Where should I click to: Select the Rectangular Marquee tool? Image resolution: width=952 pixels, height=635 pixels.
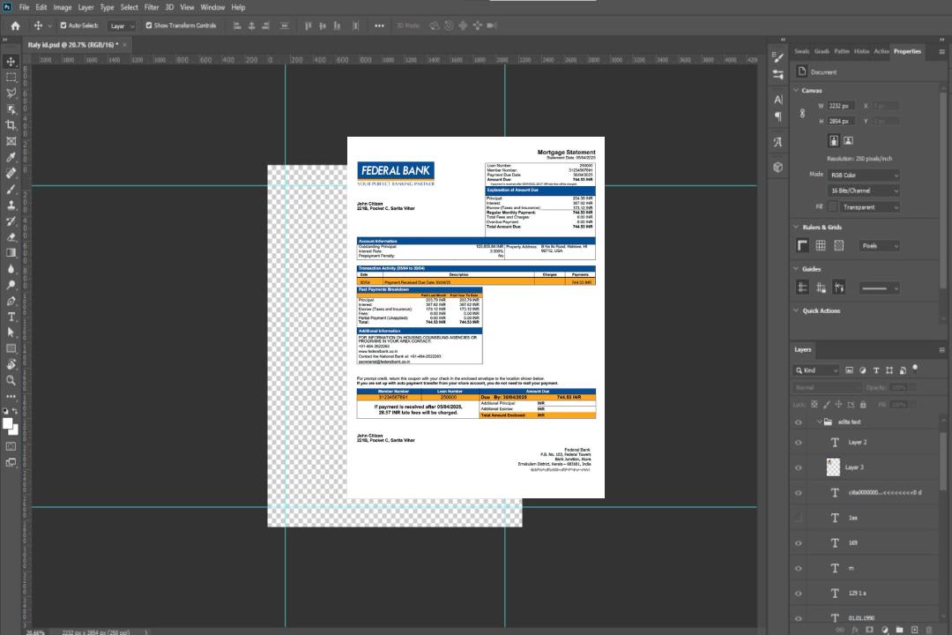point(11,78)
